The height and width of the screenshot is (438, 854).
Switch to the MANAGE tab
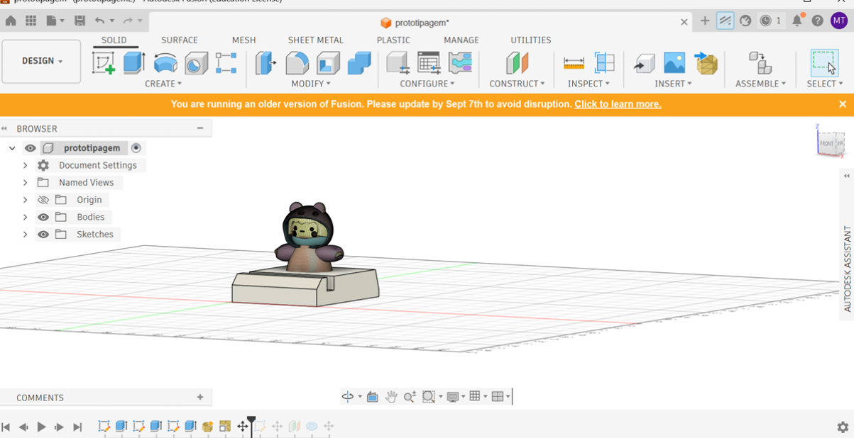coord(461,40)
